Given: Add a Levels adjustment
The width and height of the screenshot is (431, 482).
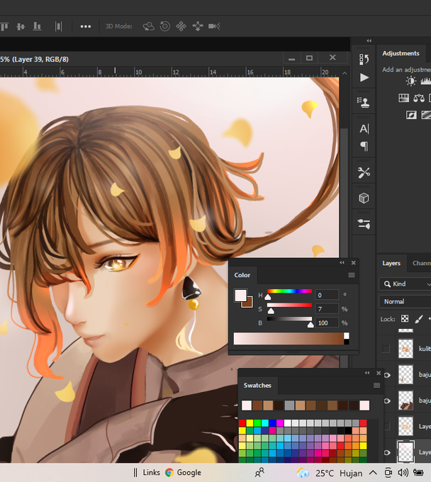Looking at the screenshot, I should click(x=426, y=81).
